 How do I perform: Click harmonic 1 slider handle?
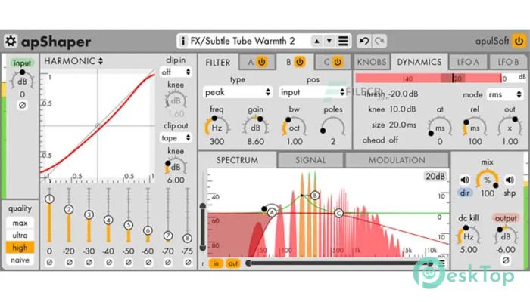click(49, 199)
